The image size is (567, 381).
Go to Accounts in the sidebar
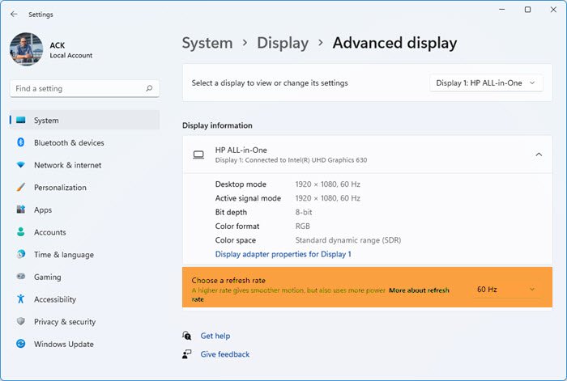[49, 232]
